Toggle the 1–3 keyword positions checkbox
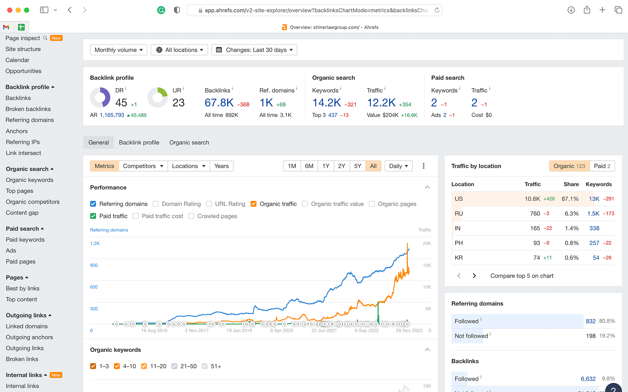Viewport: 628px width, 392px height. (x=93, y=366)
